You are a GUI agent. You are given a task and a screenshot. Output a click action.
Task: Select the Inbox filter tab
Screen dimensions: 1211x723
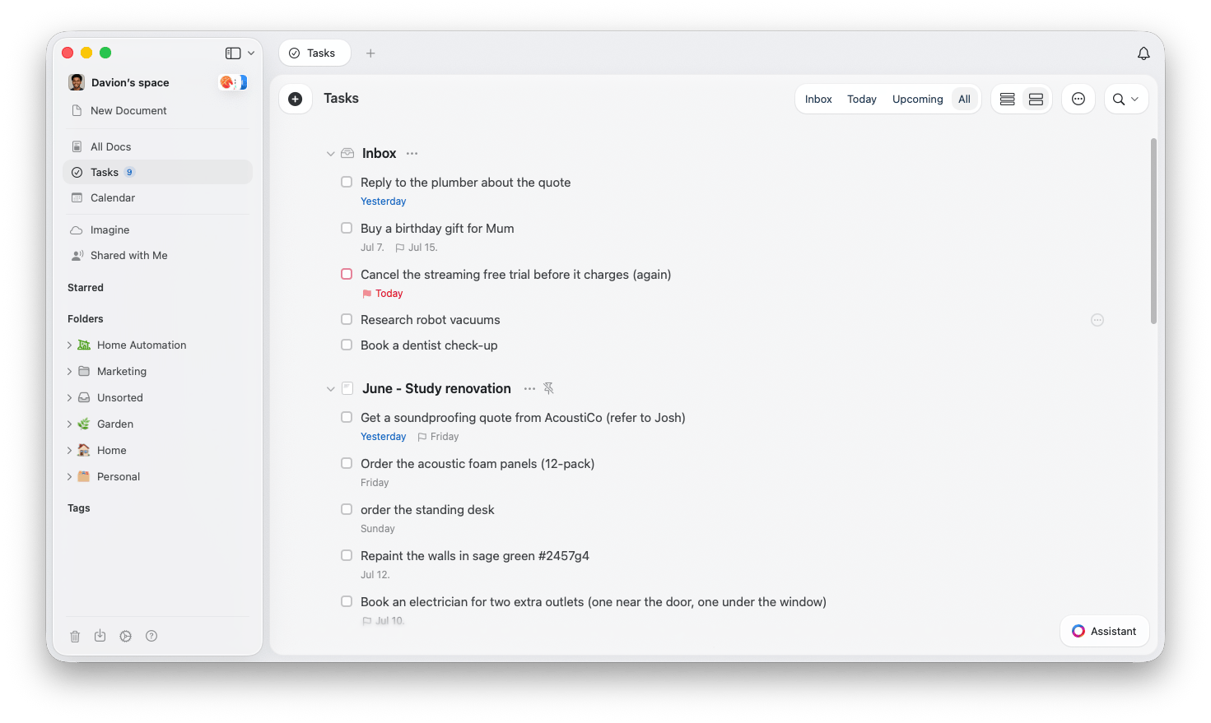point(818,99)
